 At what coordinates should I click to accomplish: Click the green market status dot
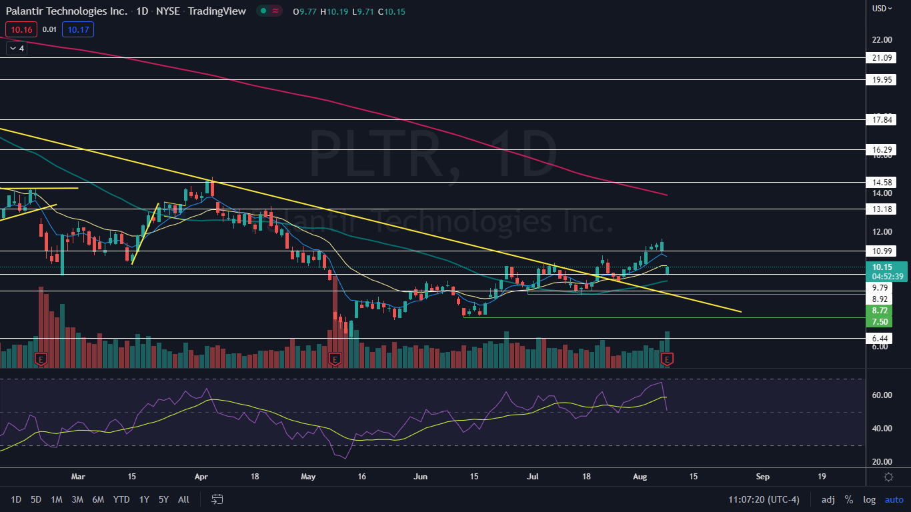[x=264, y=11]
